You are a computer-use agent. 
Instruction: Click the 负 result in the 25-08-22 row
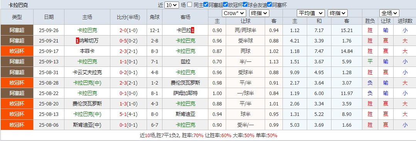370,93
